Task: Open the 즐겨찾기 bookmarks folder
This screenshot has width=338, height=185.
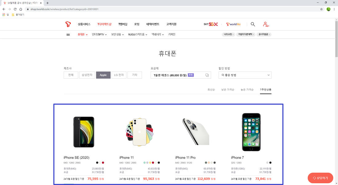Action: 18,15
